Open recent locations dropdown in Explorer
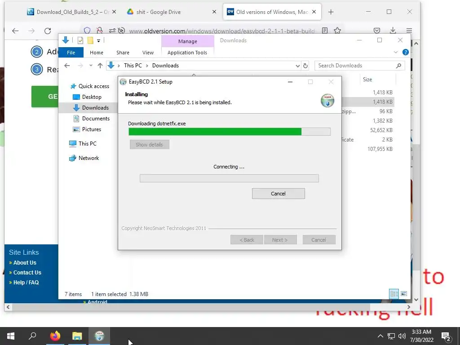The height and width of the screenshot is (345, 460). click(x=91, y=66)
